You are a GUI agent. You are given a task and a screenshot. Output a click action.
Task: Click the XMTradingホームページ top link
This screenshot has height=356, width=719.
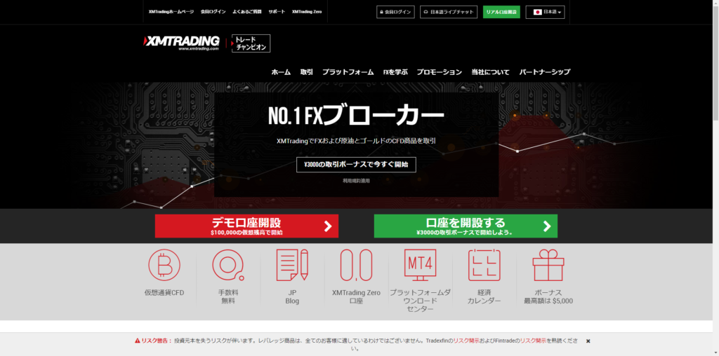[x=171, y=12]
